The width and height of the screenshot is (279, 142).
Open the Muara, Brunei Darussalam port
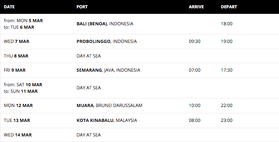tap(110, 106)
